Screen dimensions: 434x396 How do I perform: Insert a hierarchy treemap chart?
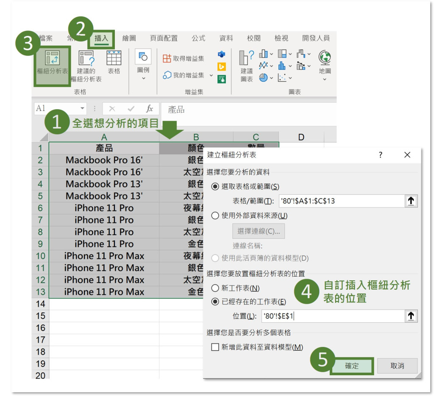(x=282, y=54)
